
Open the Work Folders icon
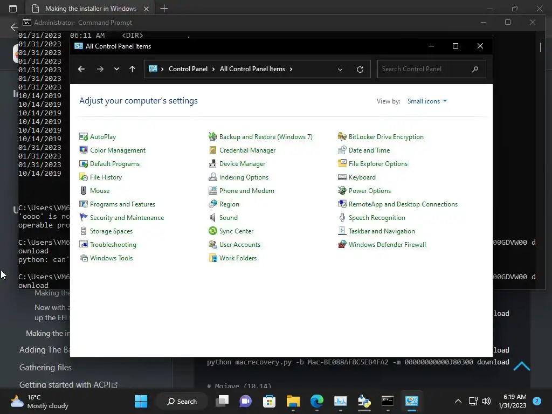pyautogui.click(x=212, y=258)
